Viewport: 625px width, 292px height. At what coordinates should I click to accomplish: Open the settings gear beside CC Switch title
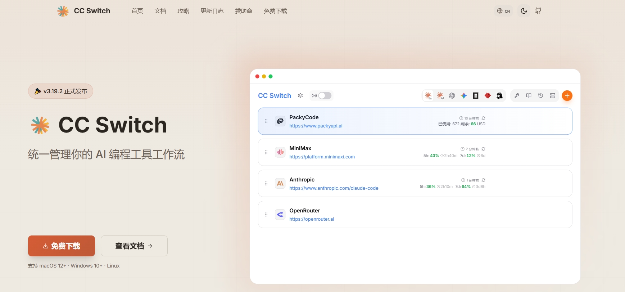click(300, 96)
